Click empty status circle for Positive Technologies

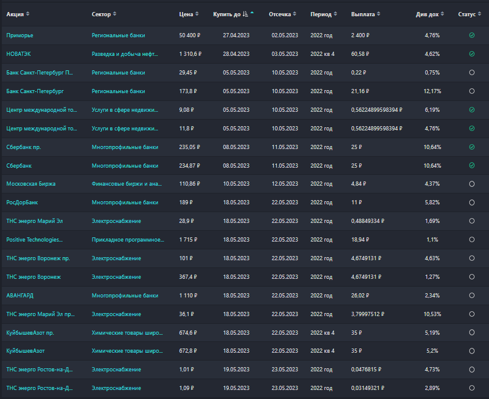click(x=472, y=240)
